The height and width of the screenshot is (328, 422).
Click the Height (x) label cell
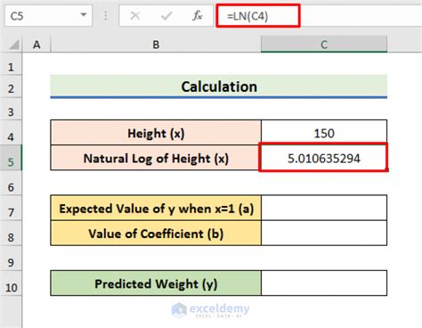click(156, 133)
